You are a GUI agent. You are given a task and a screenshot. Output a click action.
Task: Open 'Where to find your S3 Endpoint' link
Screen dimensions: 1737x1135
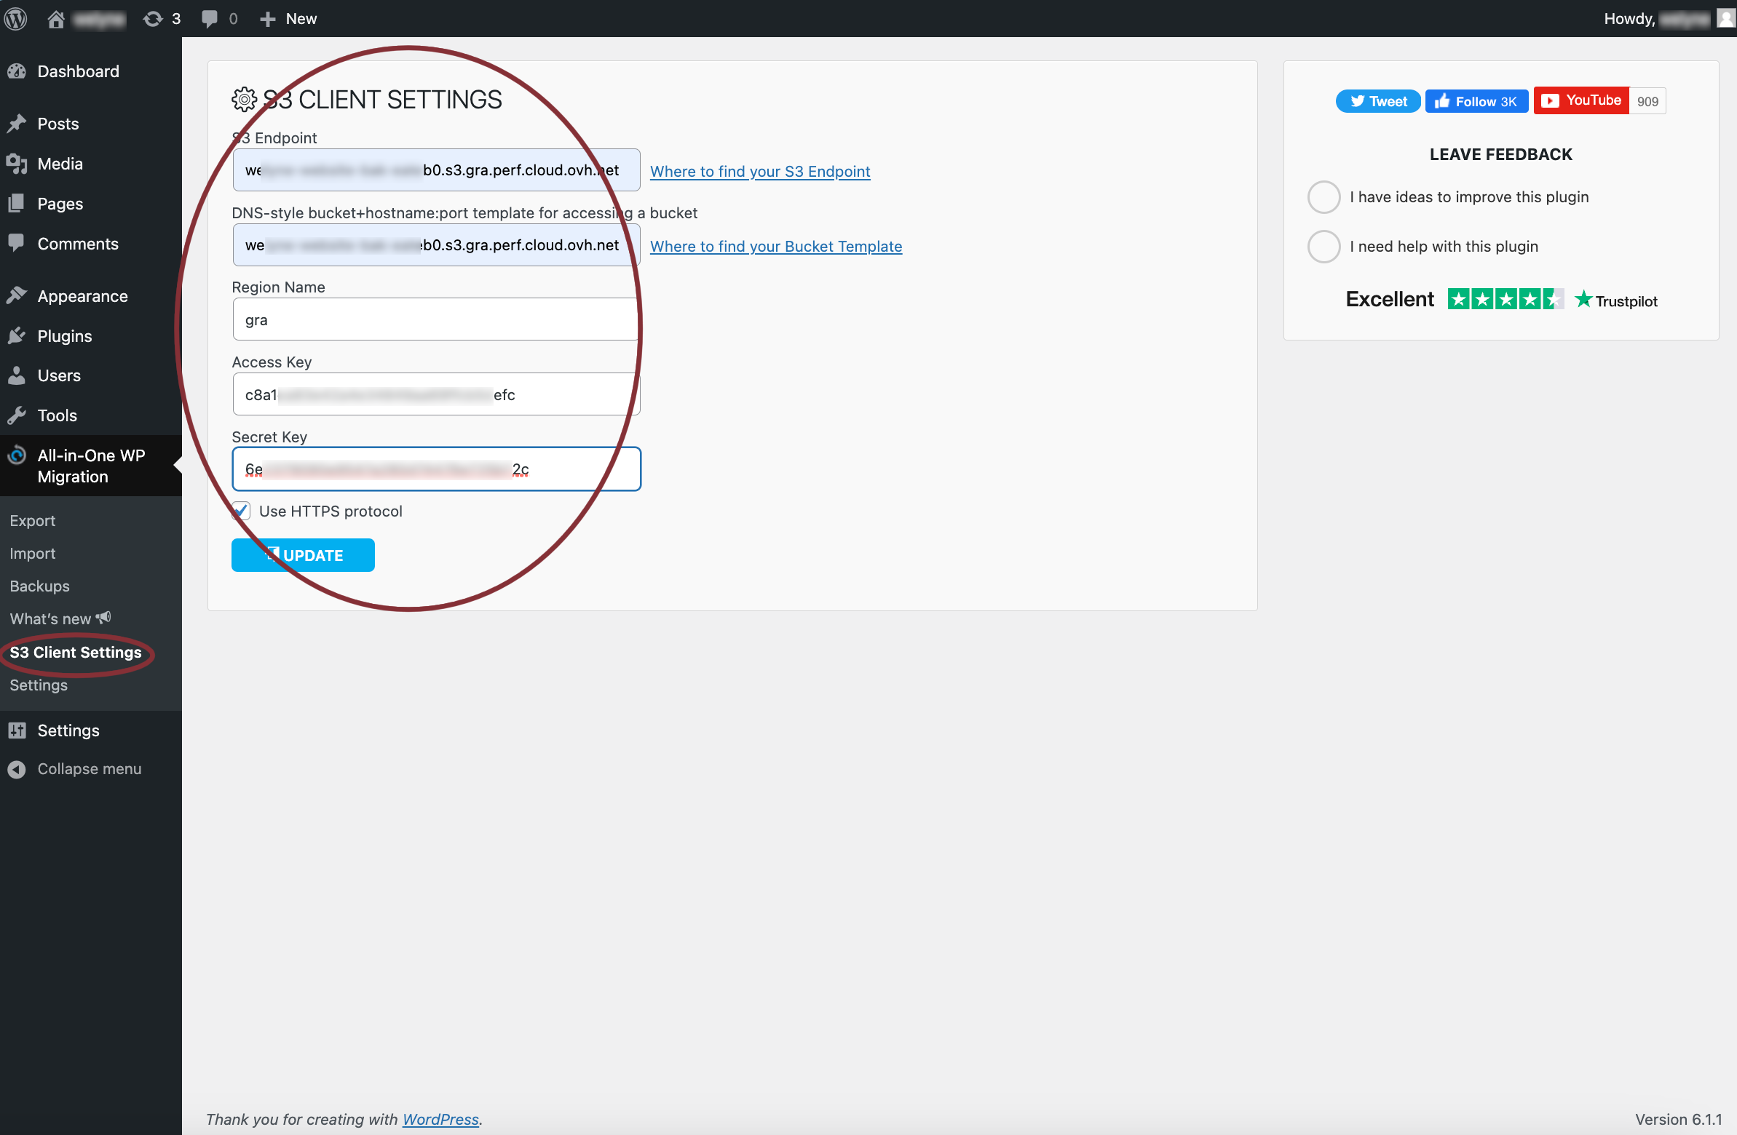click(760, 172)
